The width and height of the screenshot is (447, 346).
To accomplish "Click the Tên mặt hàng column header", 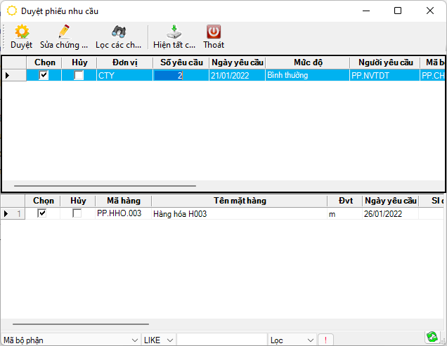I will coord(240,201).
